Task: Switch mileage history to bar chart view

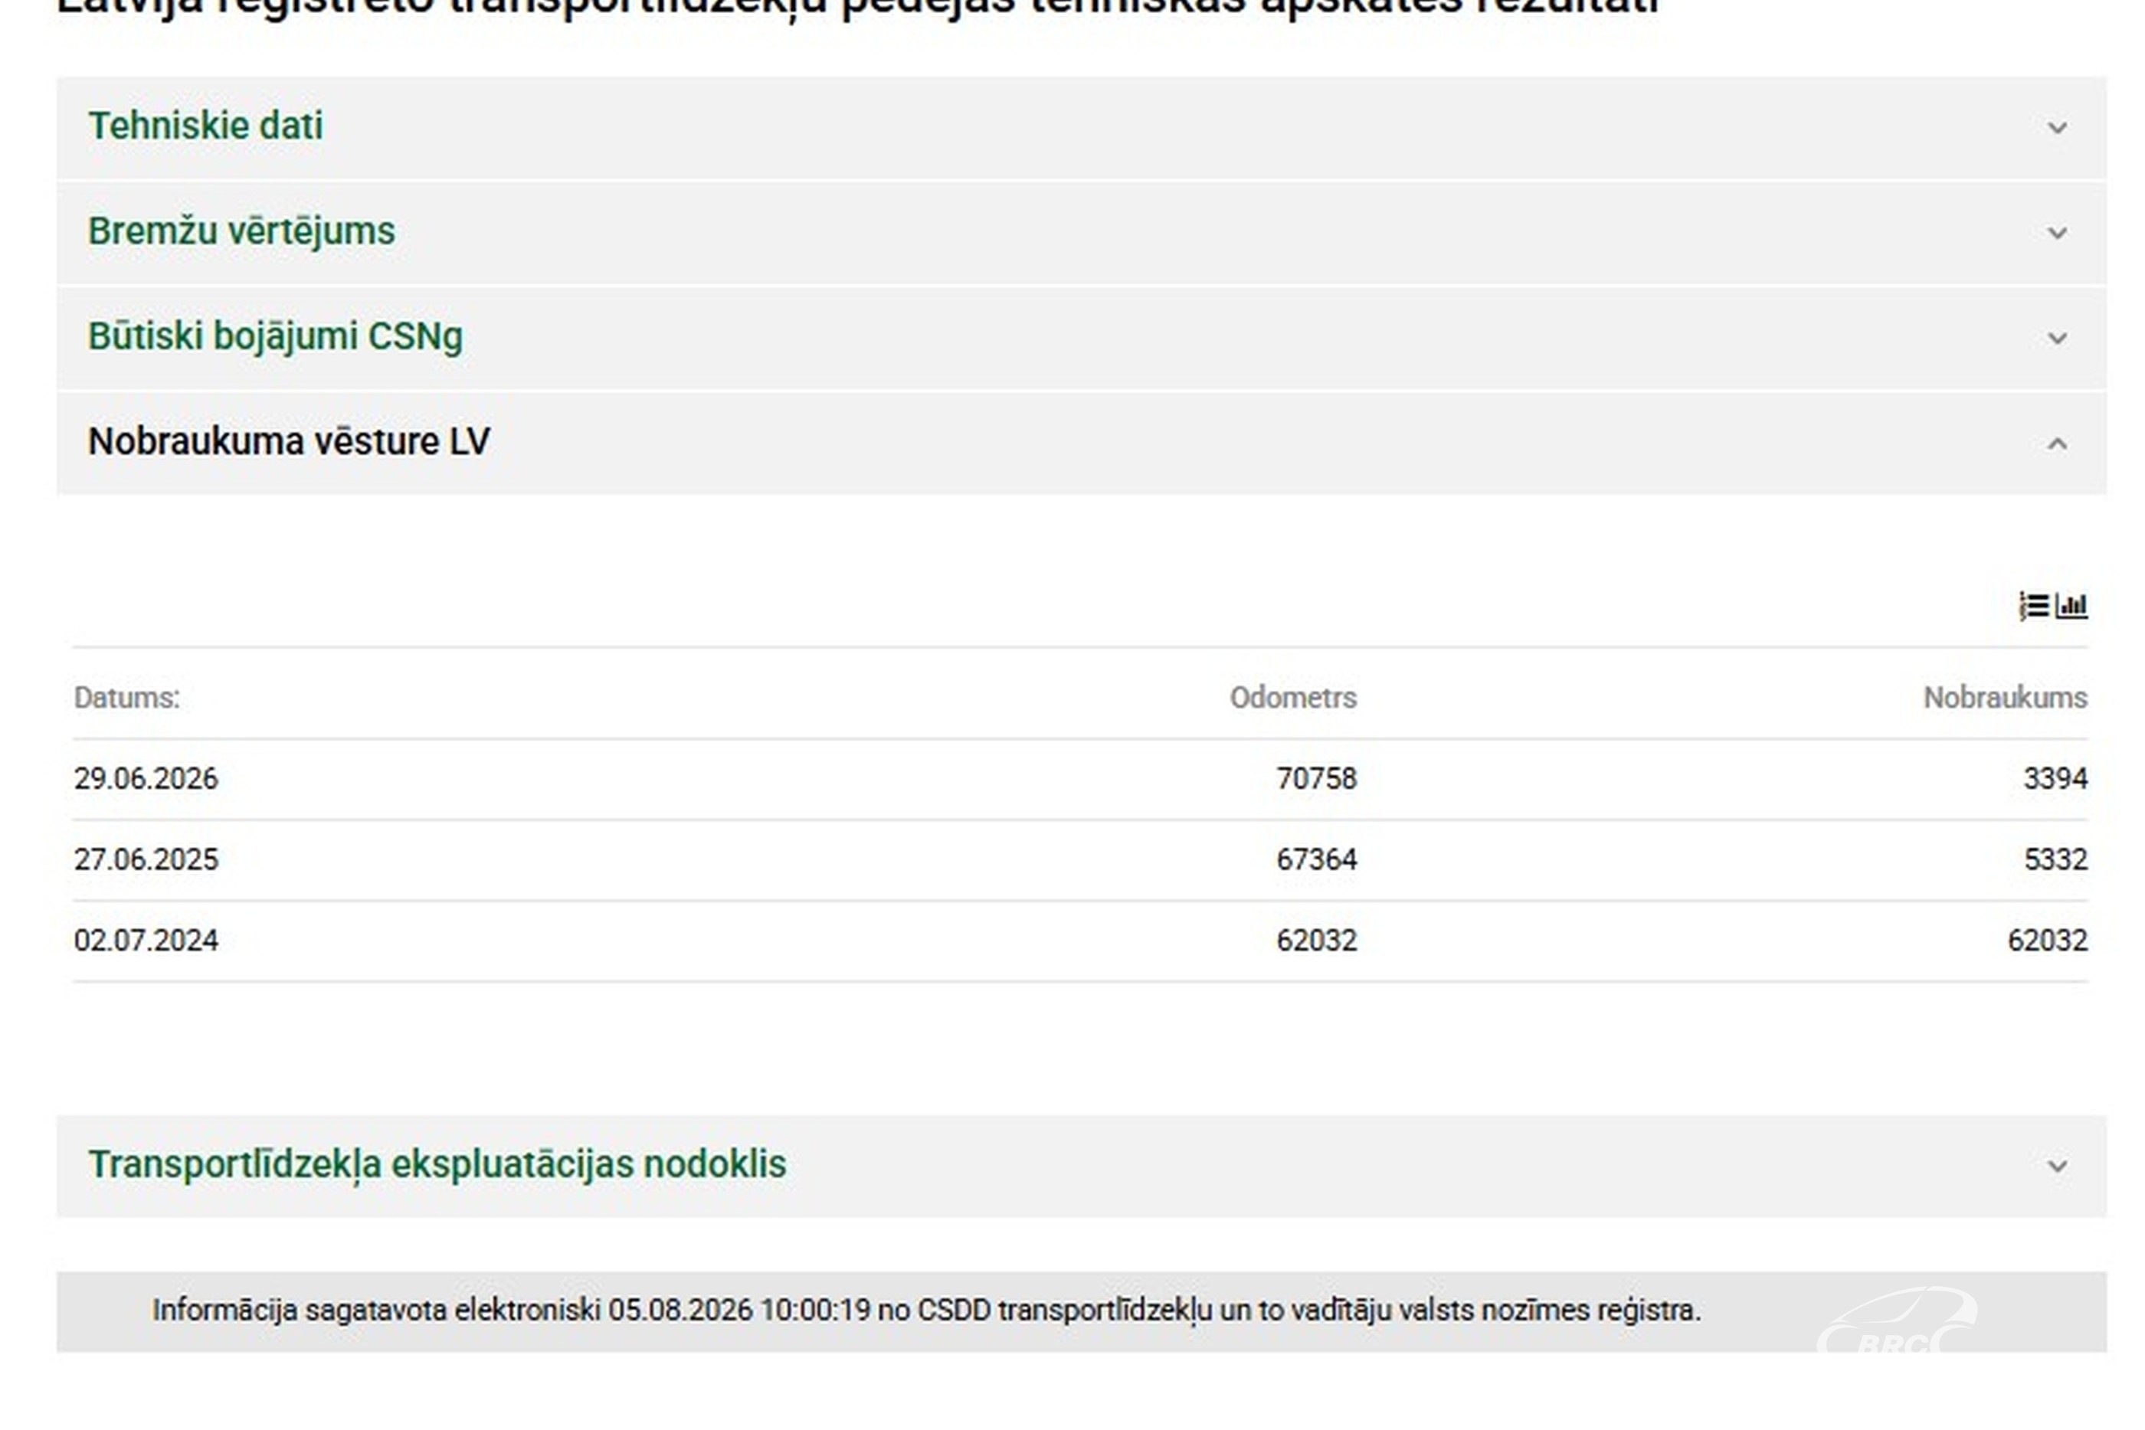Action: (x=2071, y=606)
